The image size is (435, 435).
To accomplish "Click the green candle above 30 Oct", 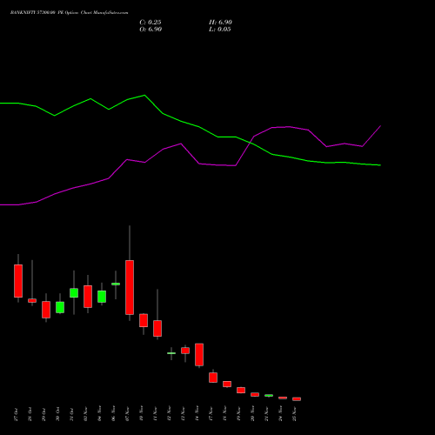I will coord(60,307).
